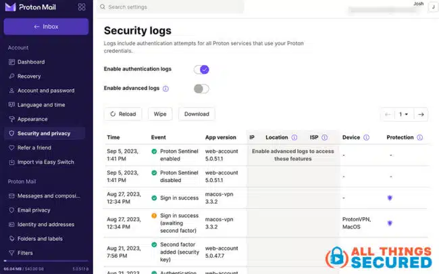Click the Proton Mail logo
This screenshot has width=439, height=274.
(x=30, y=7)
